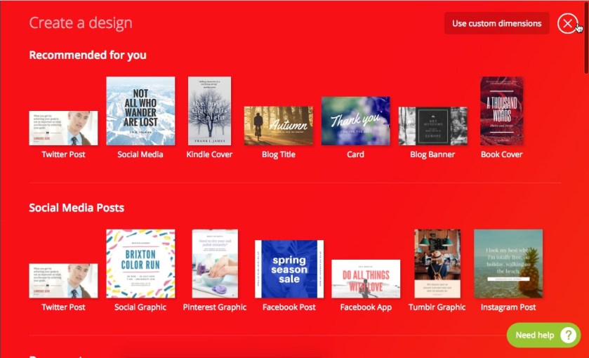Viewport: 589px width, 358px height.
Task: Click the question mark help icon
Action: [x=569, y=335]
